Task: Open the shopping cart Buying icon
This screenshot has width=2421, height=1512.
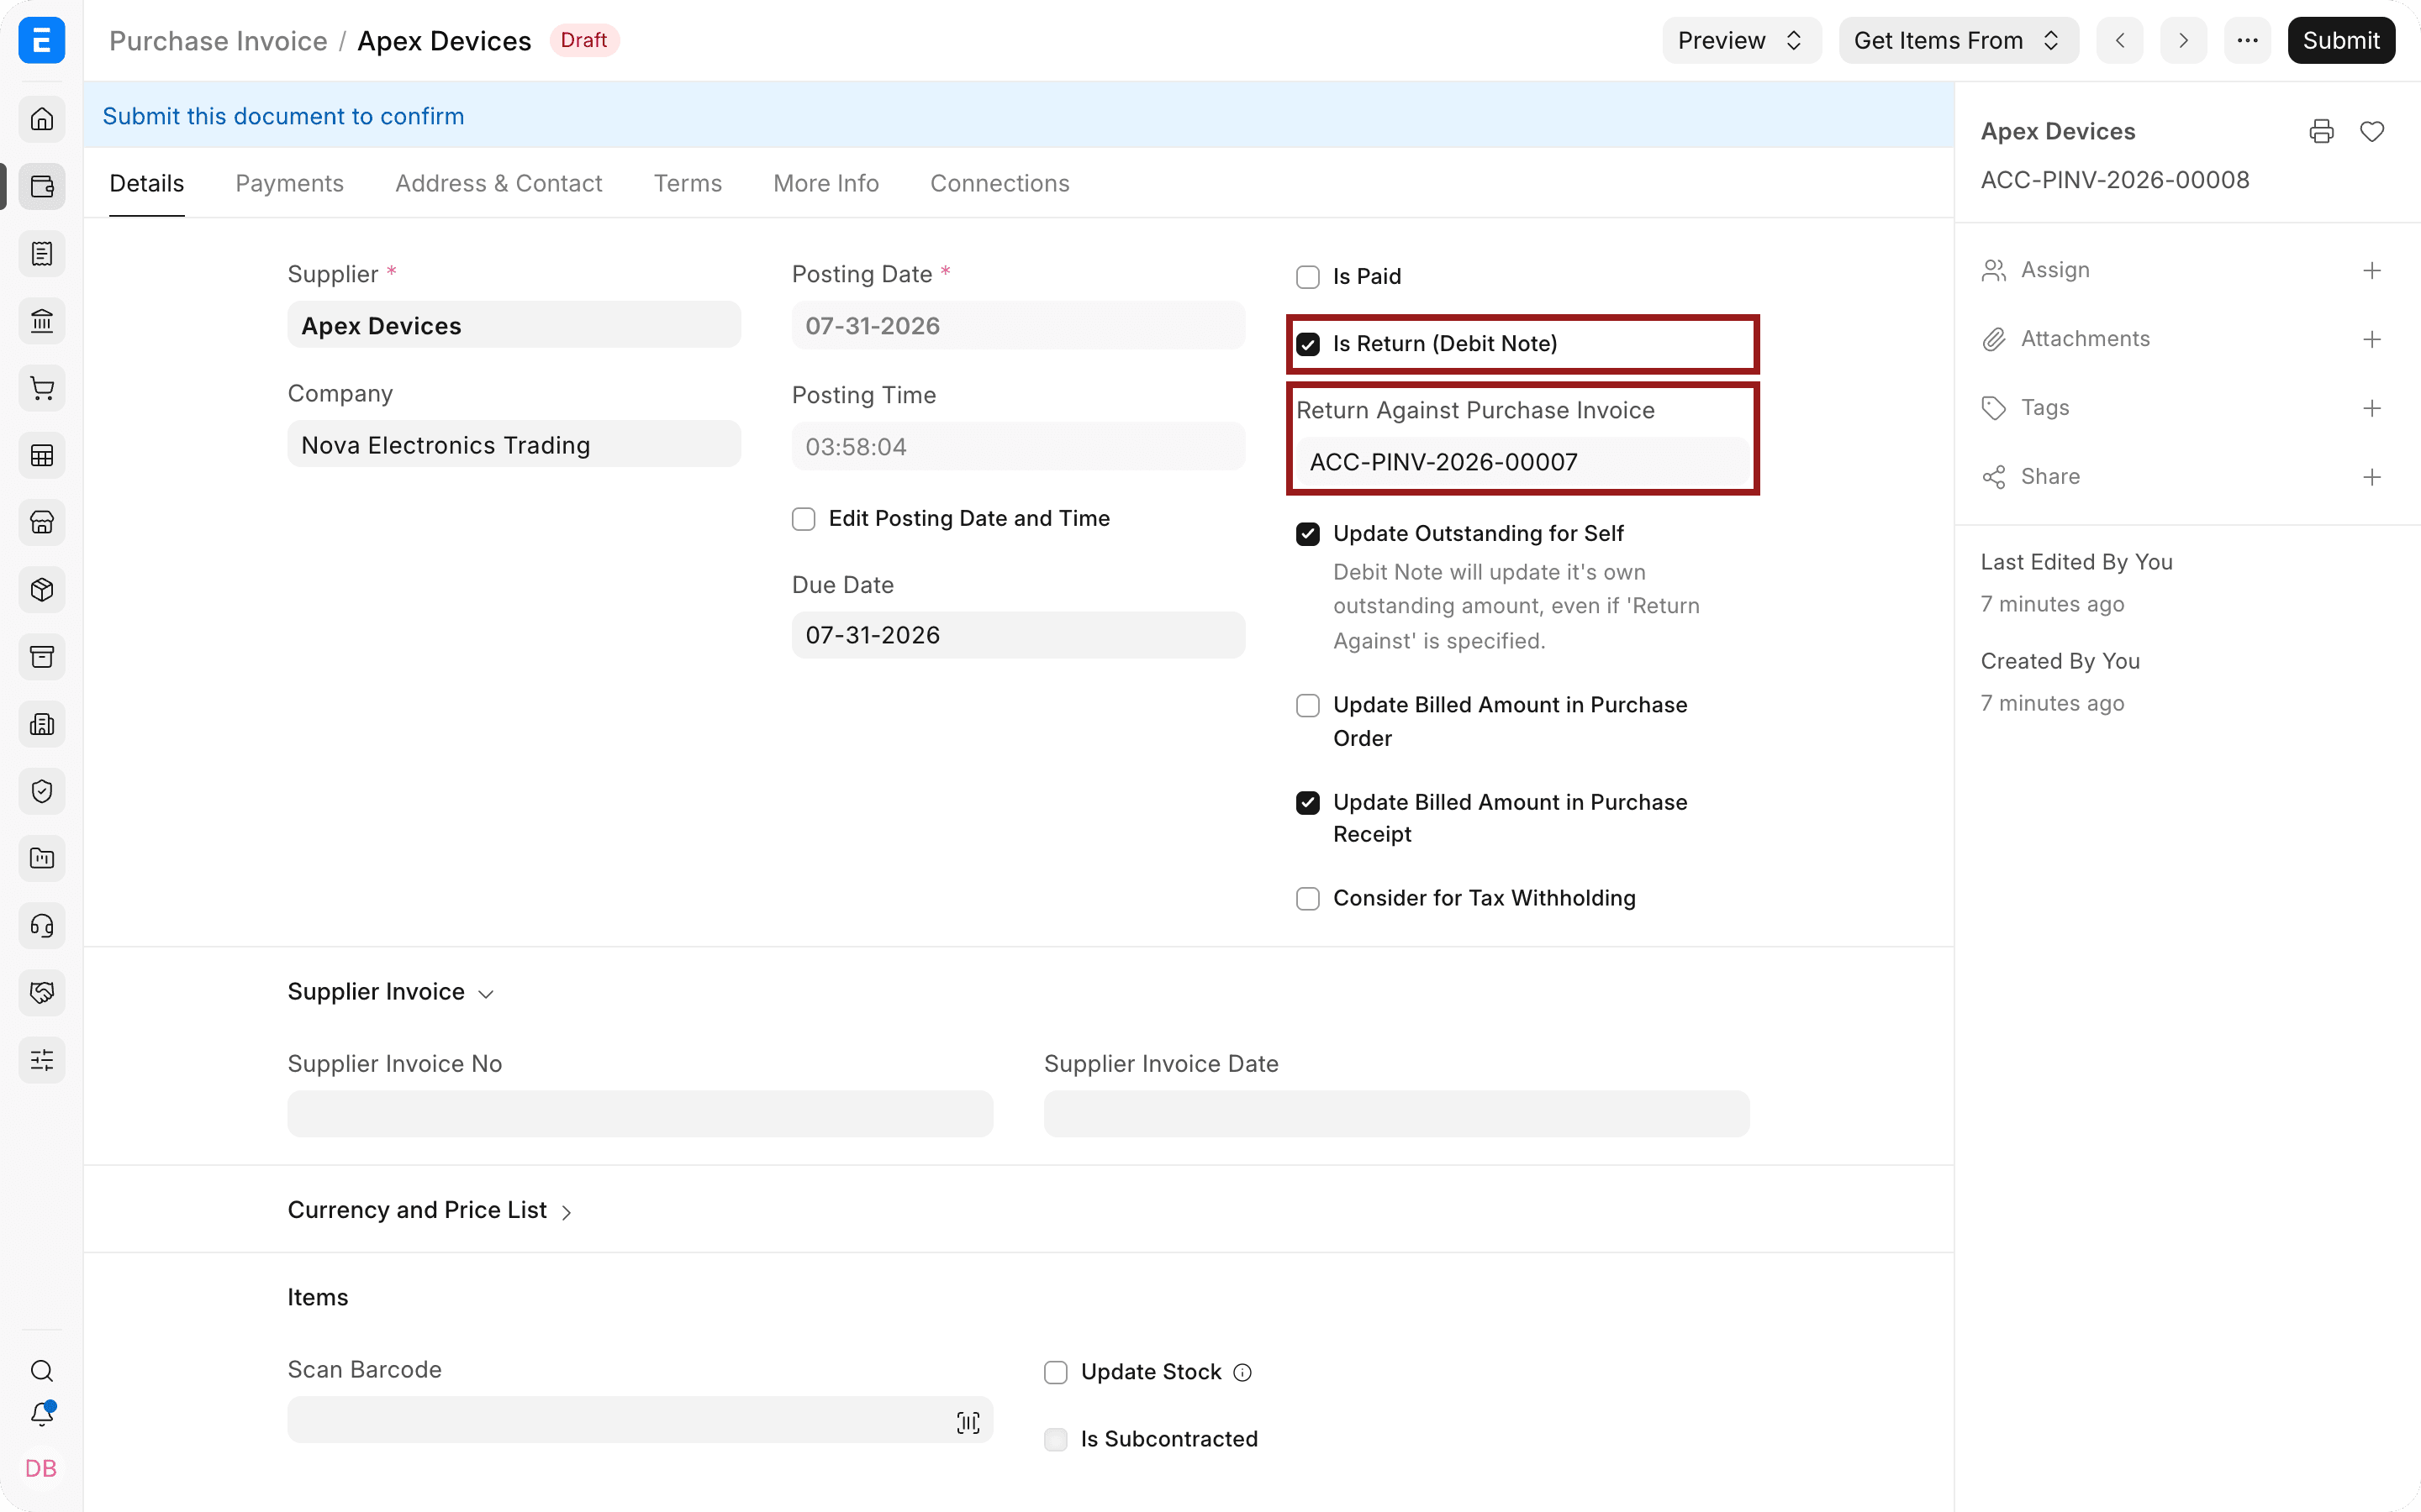Action: 42,388
